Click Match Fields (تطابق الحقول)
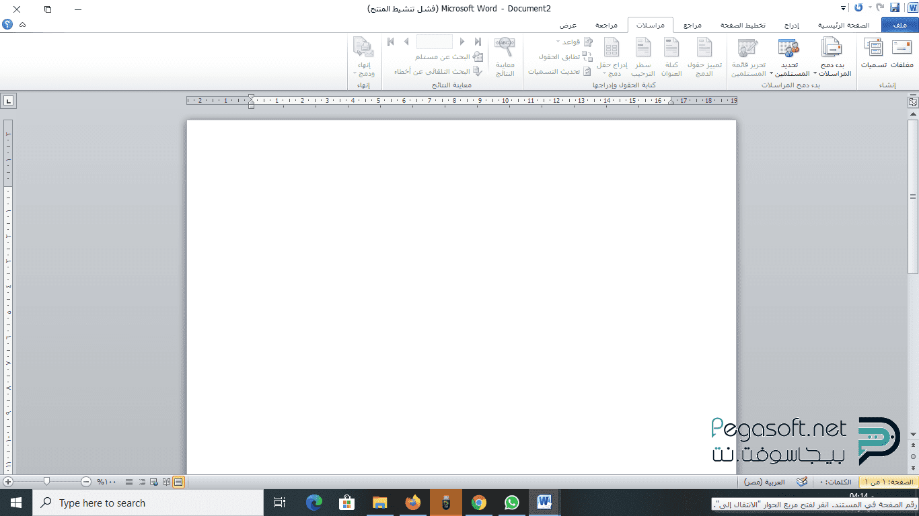The image size is (919, 516). click(x=565, y=56)
